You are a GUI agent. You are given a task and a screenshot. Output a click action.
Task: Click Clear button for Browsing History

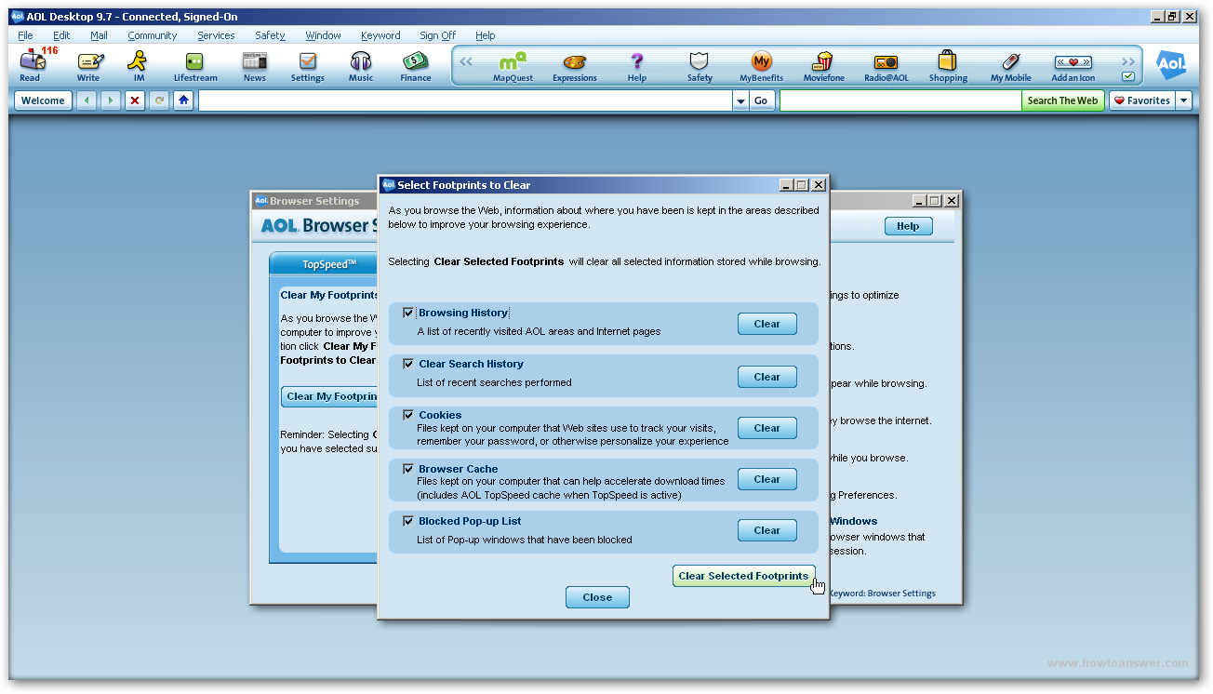click(x=767, y=324)
